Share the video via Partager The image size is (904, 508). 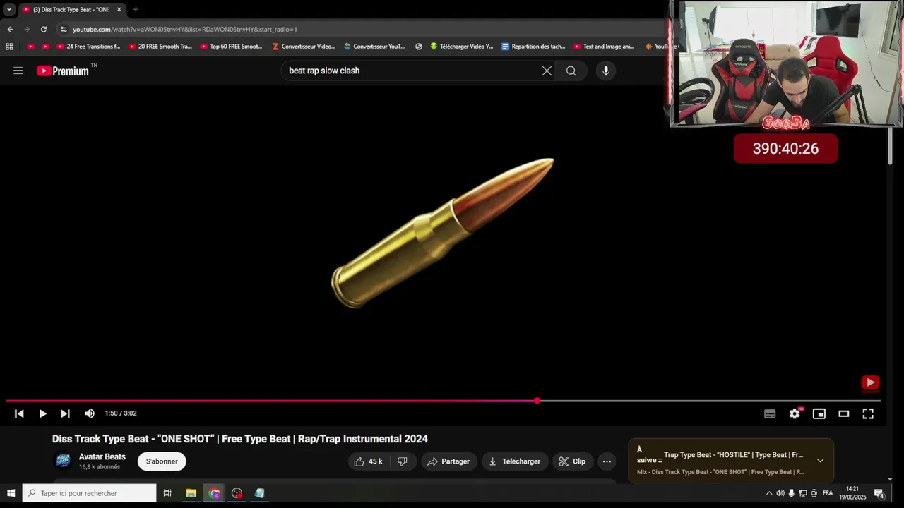(x=448, y=461)
